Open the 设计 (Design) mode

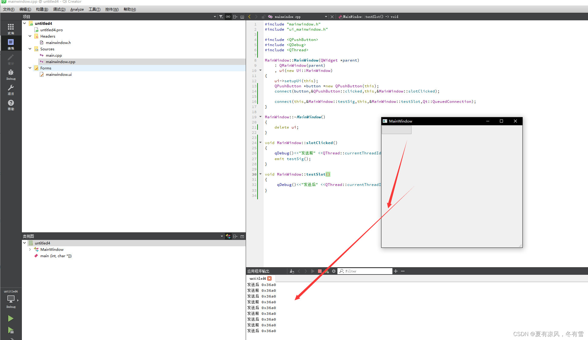(11, 59)
